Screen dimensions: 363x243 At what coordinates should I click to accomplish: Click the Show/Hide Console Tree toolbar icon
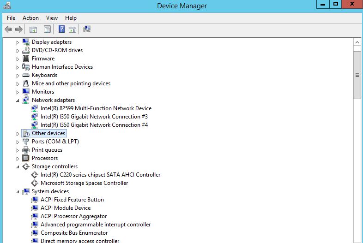[x=33, y=30]
